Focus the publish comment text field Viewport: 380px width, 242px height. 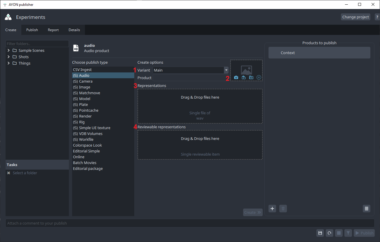click(190, 223)
